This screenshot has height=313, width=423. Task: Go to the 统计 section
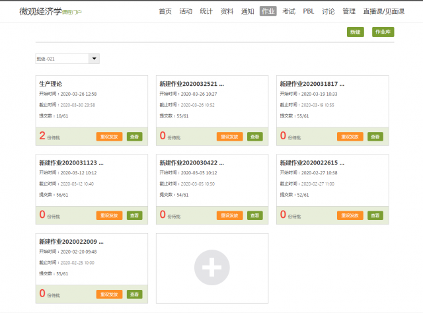tap(206, 11)
